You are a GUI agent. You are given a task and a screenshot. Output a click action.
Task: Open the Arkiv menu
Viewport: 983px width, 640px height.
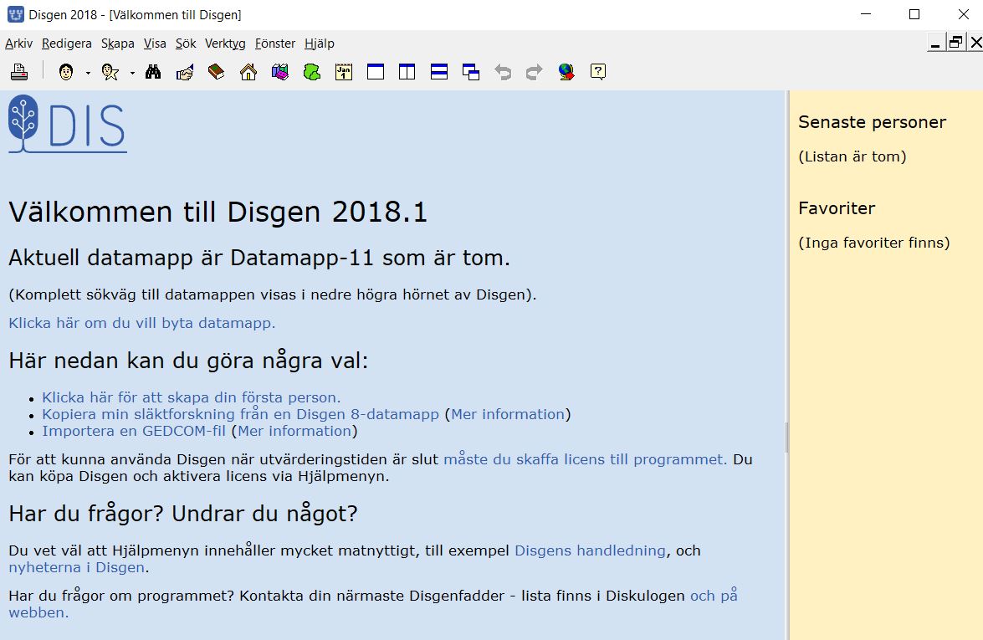(18, 44)
